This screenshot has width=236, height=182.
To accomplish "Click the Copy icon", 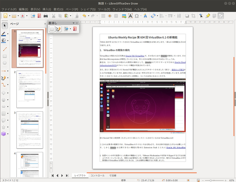I will click(60, 16).
